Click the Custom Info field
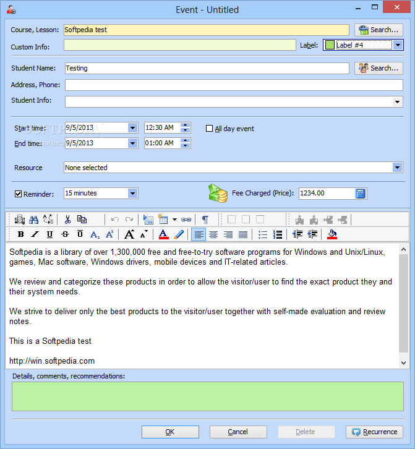Viewport: 415px width, 449px height. (x=179, y=45)
